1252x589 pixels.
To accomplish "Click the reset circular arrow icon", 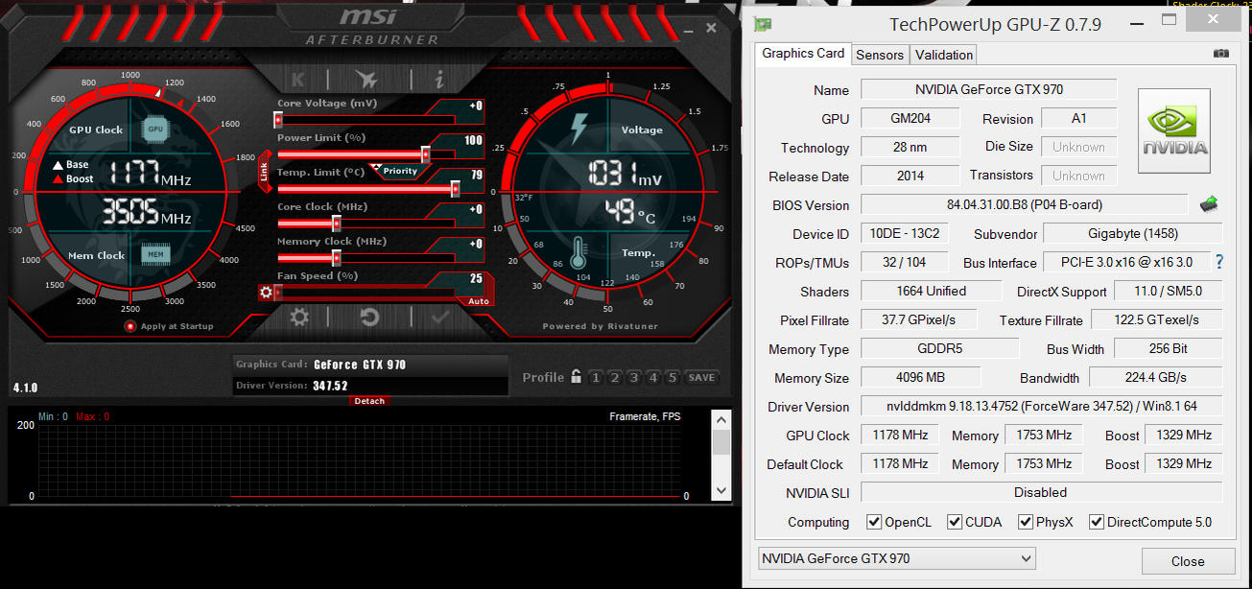I will tap(369, 318).
